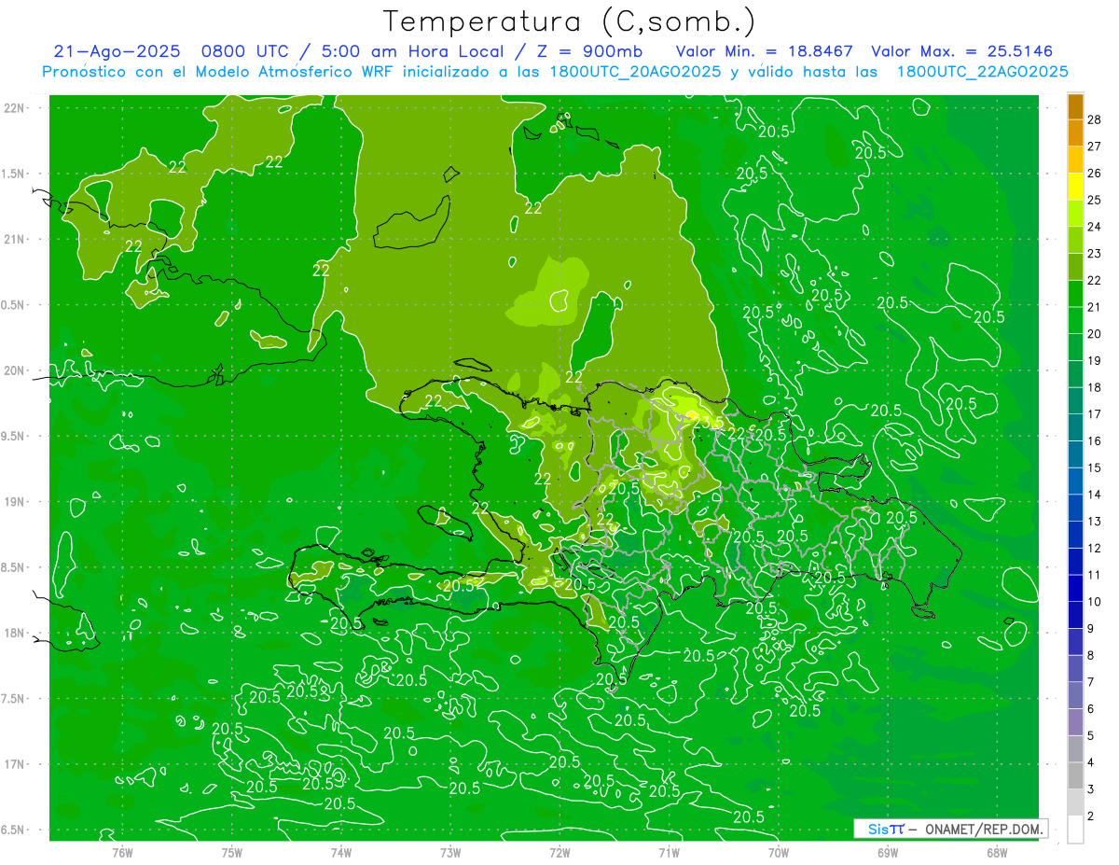The image size is (1119, 865).
Task: Click the yellow legend swatch between 25 and 26
Action: click(1075, 187)
